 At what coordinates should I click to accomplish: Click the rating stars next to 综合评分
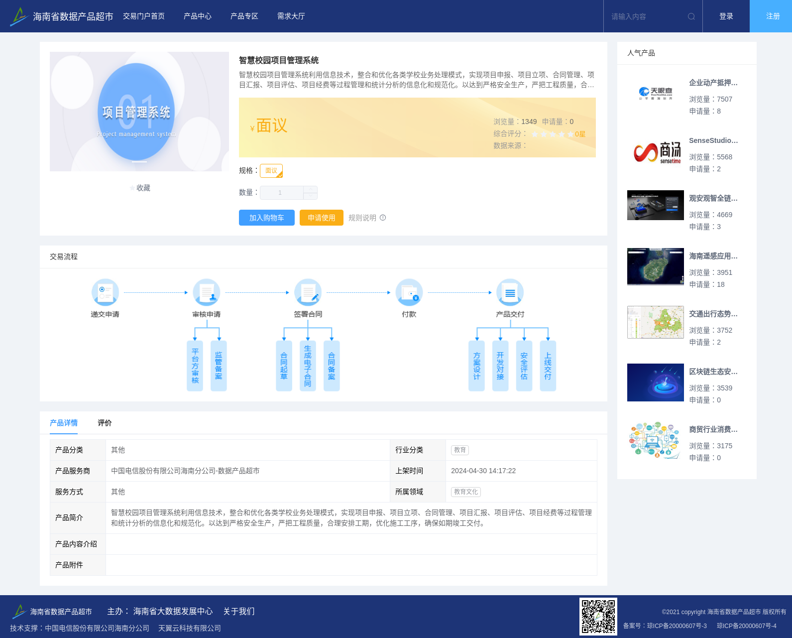552,134
